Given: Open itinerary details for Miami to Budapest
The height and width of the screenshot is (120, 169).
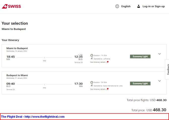Looking at the screenshot, I should tap(98, 62).
